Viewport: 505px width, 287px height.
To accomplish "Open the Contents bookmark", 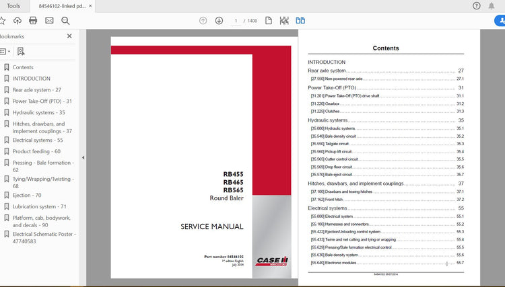I will 23,67.
